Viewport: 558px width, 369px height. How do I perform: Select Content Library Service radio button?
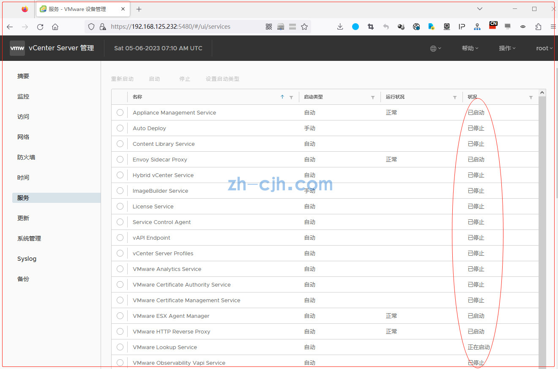[x=120, y=144]
